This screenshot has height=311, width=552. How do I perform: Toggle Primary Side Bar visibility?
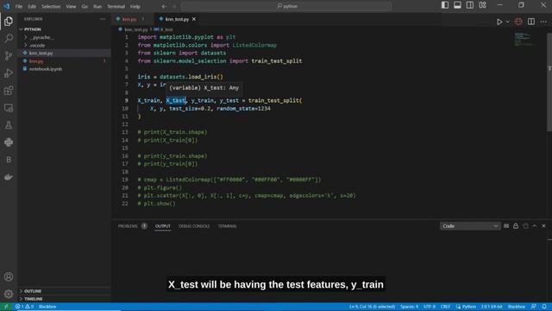(x=445, y=5)
